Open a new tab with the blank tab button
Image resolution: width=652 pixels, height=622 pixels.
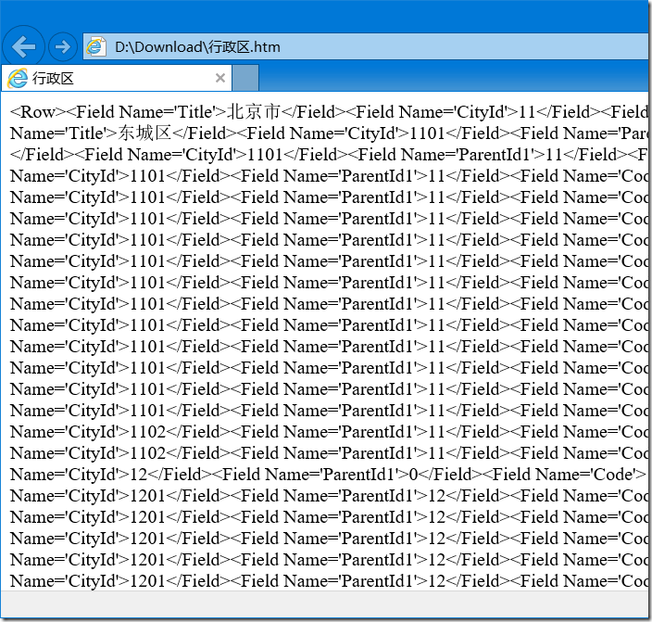[245, 78]
